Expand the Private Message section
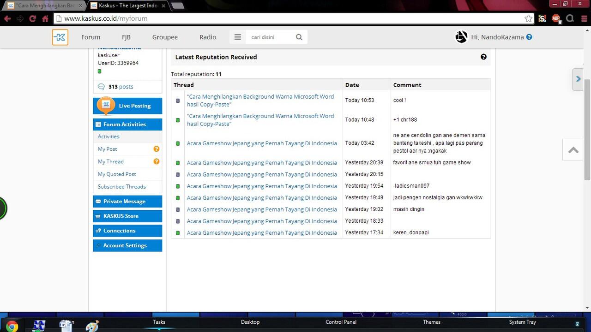 click(127, 202)
